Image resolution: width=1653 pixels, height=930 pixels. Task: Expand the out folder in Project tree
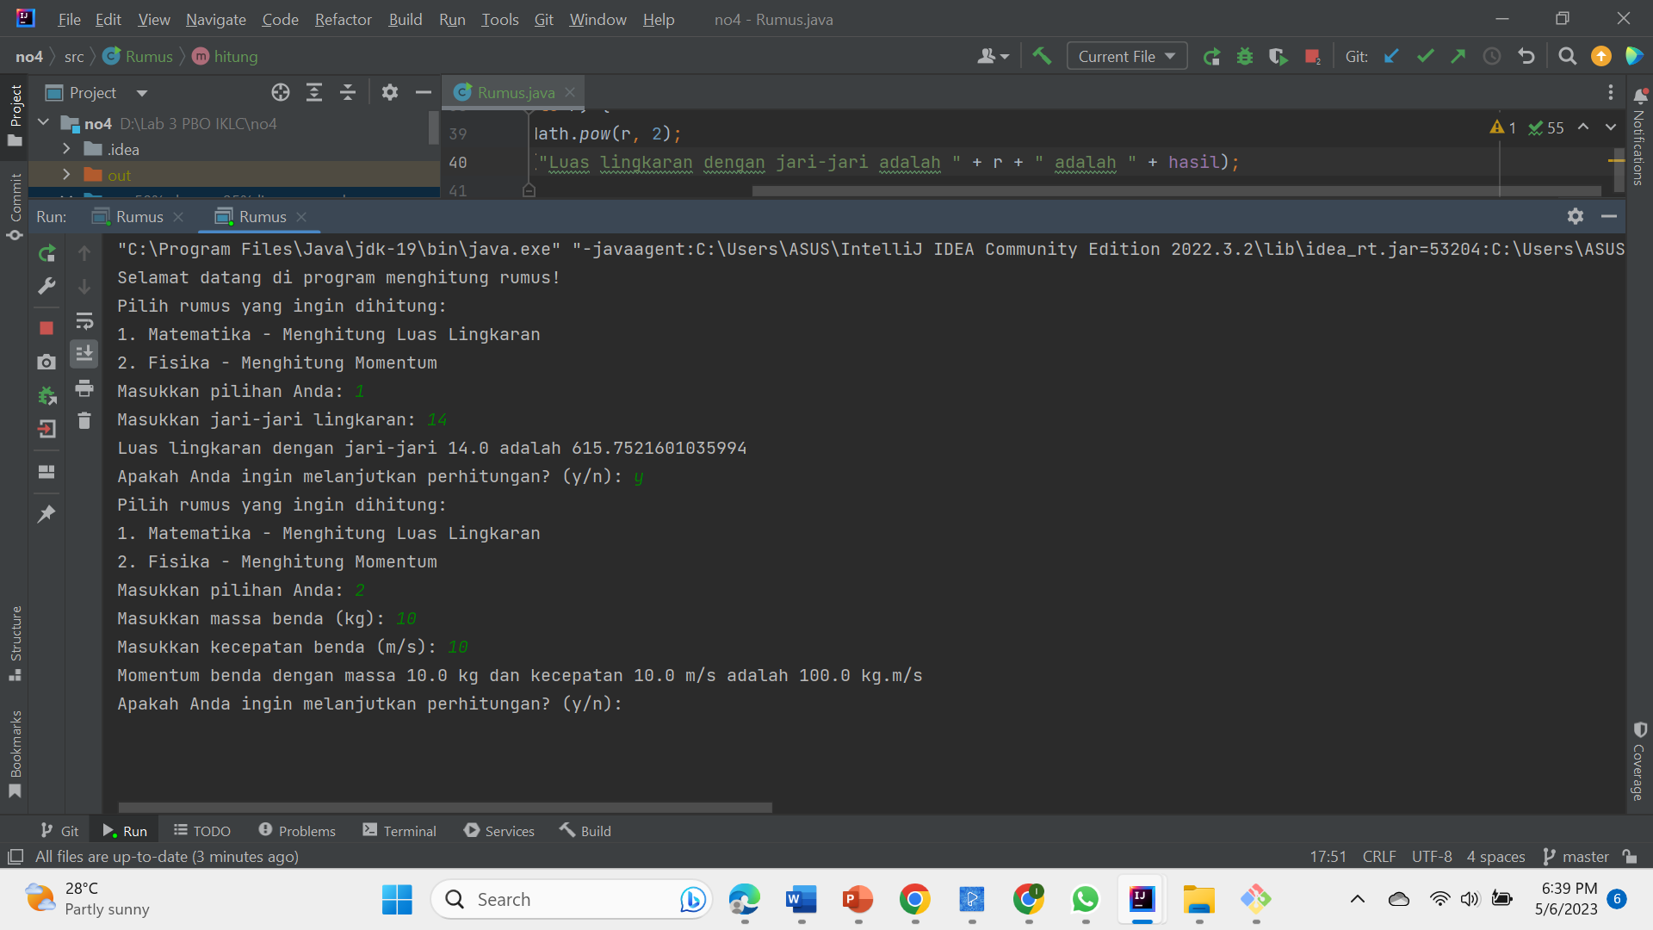65,175
